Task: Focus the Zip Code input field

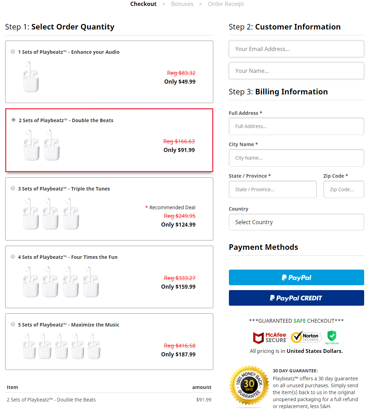Action: 343,189
